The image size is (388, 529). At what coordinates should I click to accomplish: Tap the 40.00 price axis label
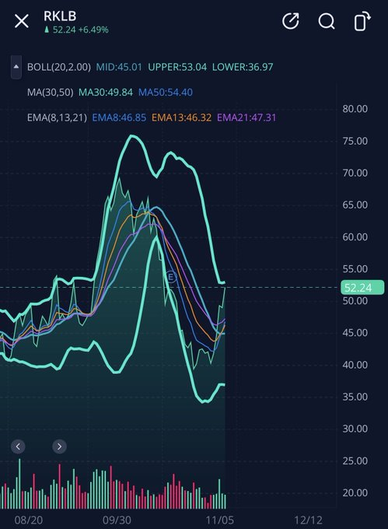(355, 365)
